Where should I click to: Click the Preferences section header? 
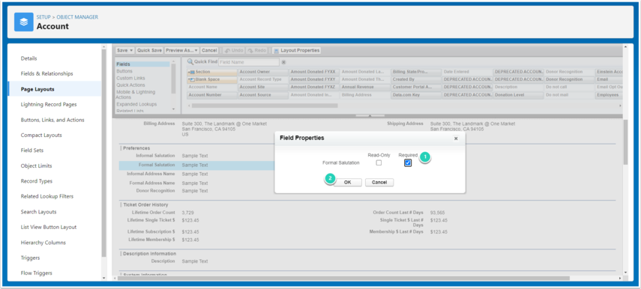coord(136,148)
